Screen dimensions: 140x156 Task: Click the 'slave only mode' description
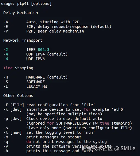pyautogui.click(x=44, y=128)
